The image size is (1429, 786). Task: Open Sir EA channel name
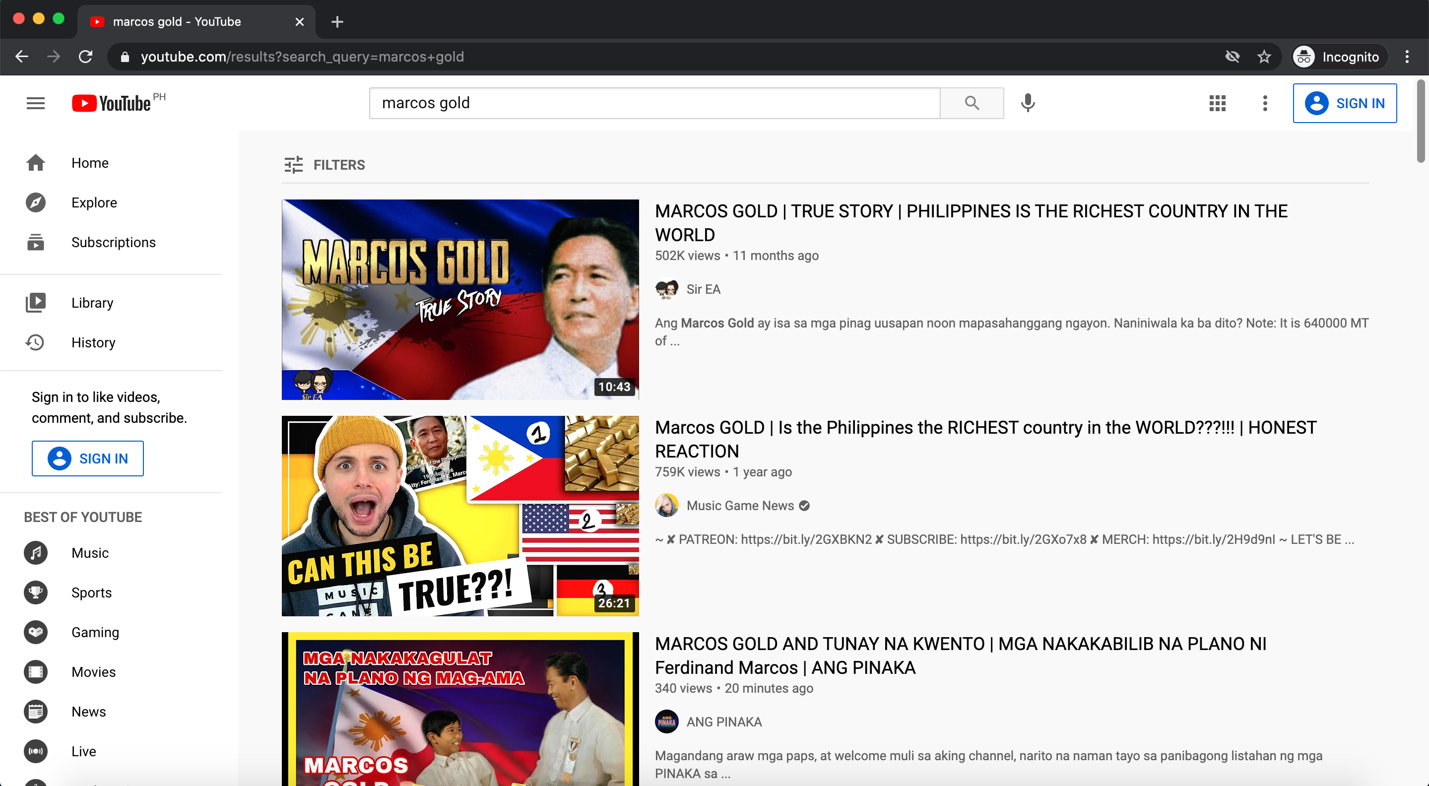pos(704,289)
